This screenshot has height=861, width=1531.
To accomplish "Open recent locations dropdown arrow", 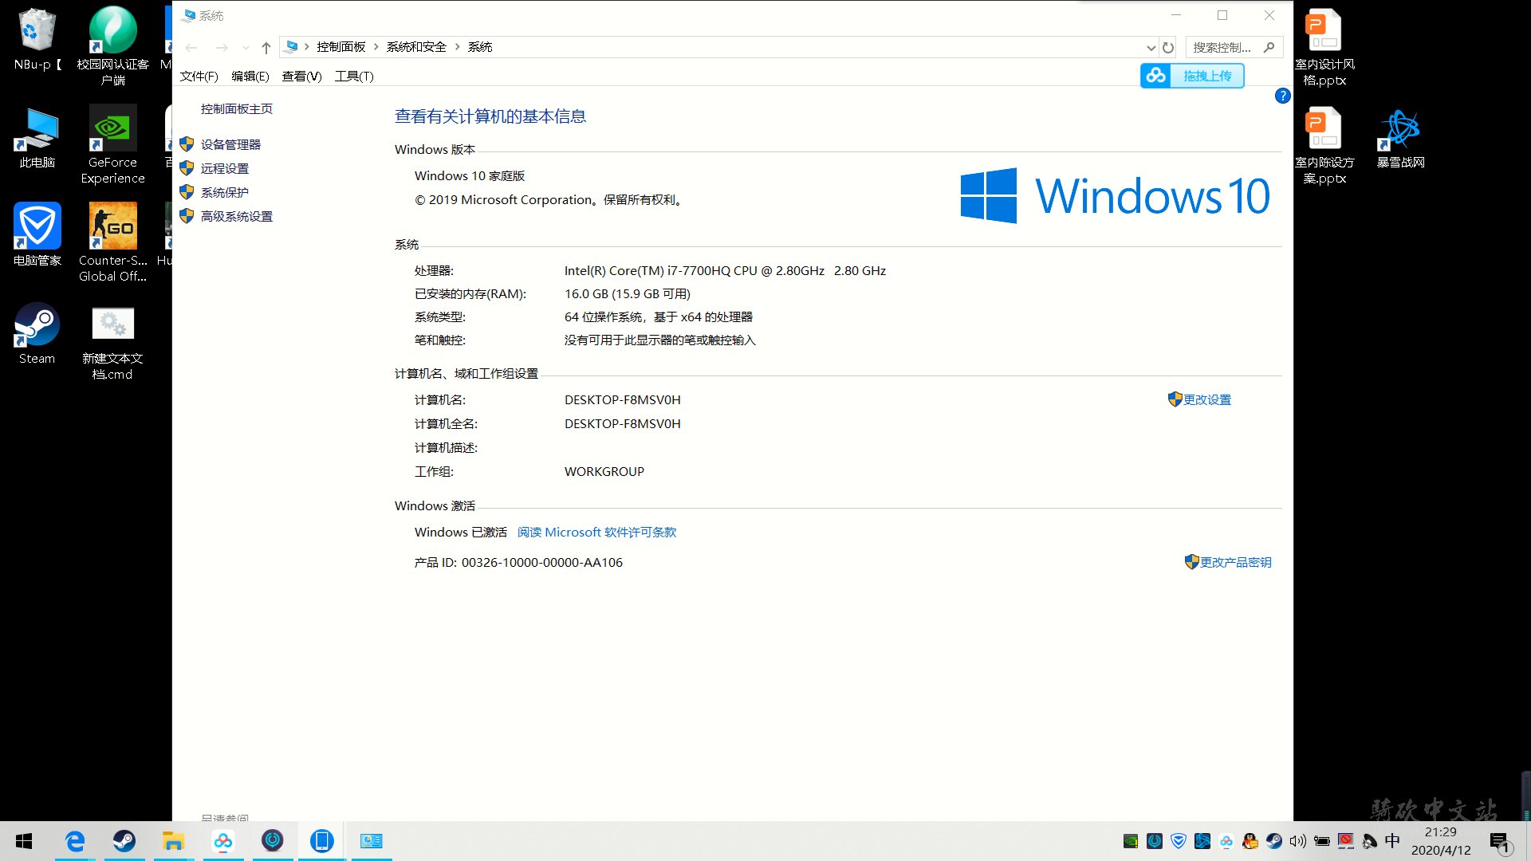I will coord(246,47).
